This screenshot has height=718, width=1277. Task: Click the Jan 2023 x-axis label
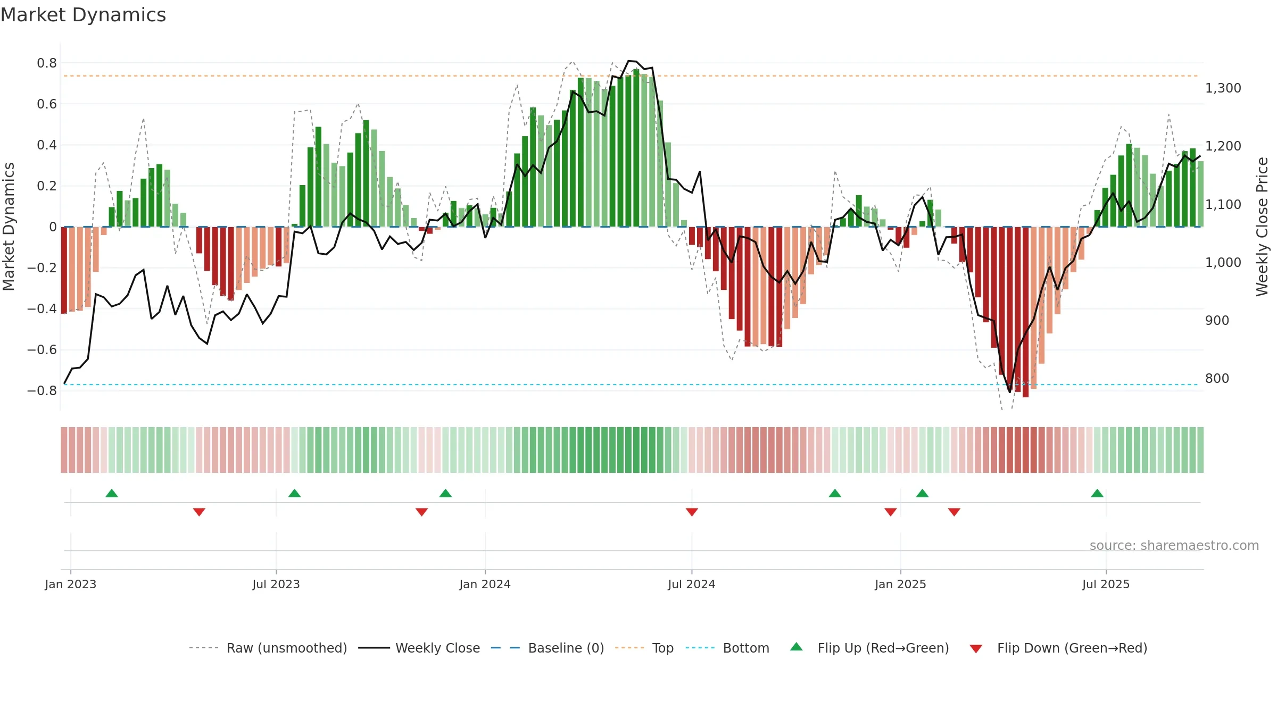tap(71, 584)
